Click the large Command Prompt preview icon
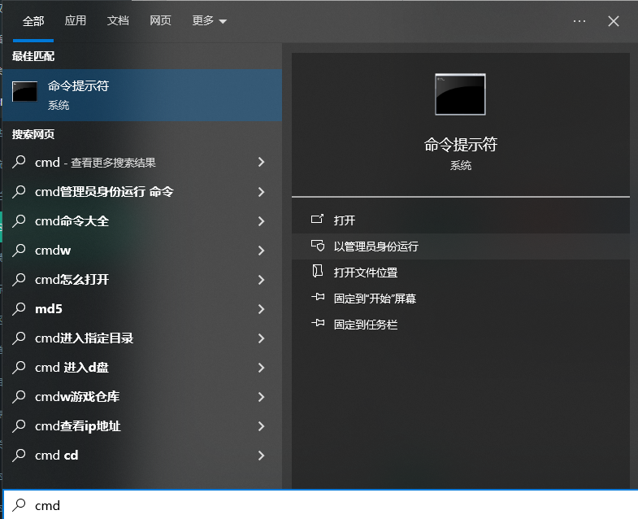Screen dimensions: 638x519 460,94
